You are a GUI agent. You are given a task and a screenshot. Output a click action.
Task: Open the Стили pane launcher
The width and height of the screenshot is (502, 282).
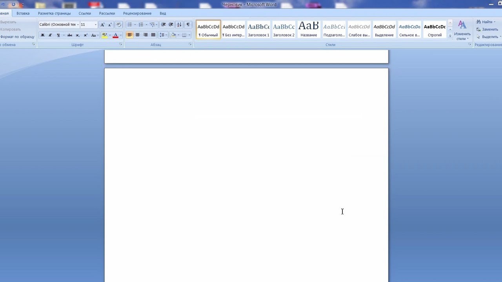[x=469, y=44]
